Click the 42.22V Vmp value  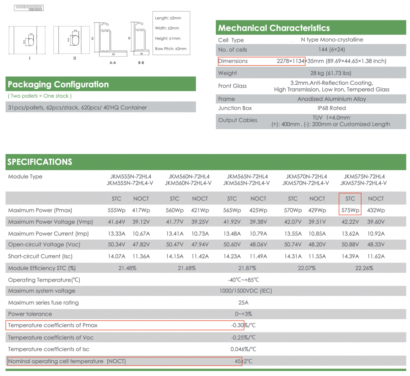(350, 222)
